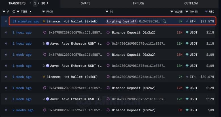The image size is (221, 117).
Task: Open the TO column filter
Action: tap(107, 12)
